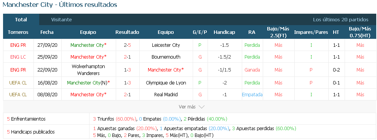Image resolution: width=377 pixels, height=140 pixels.
Task: Open the 2-1 result against Bournemouth
Action: point(128,57)
